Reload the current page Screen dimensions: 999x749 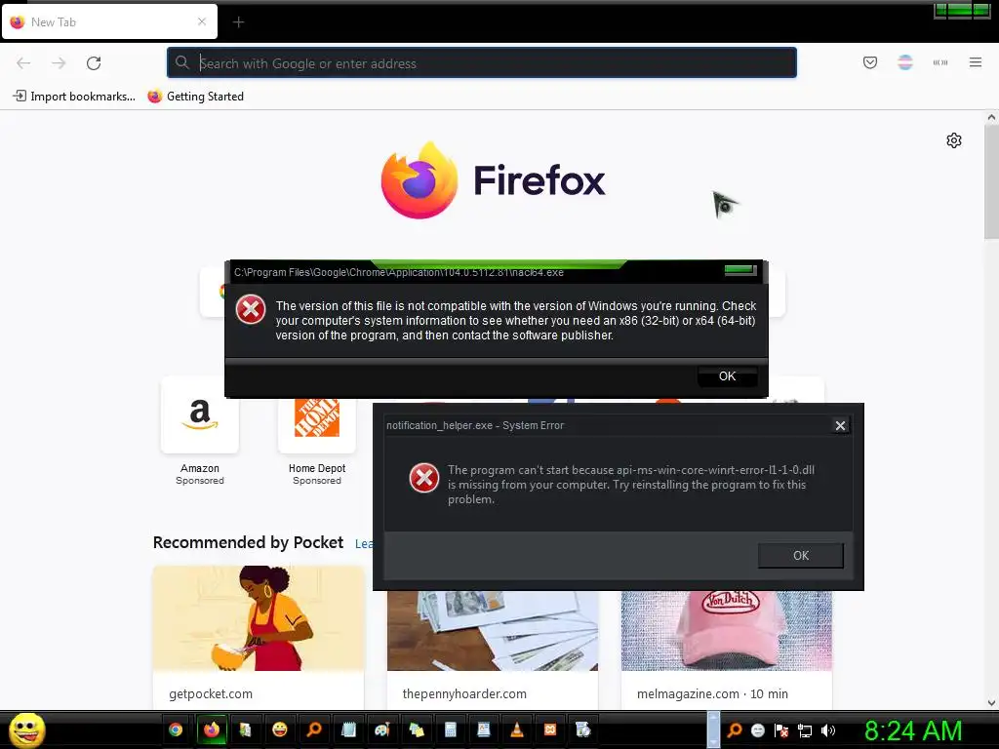coord(94,63)
